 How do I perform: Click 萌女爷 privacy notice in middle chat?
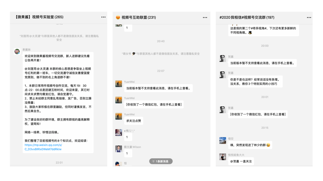click(161, 54)
